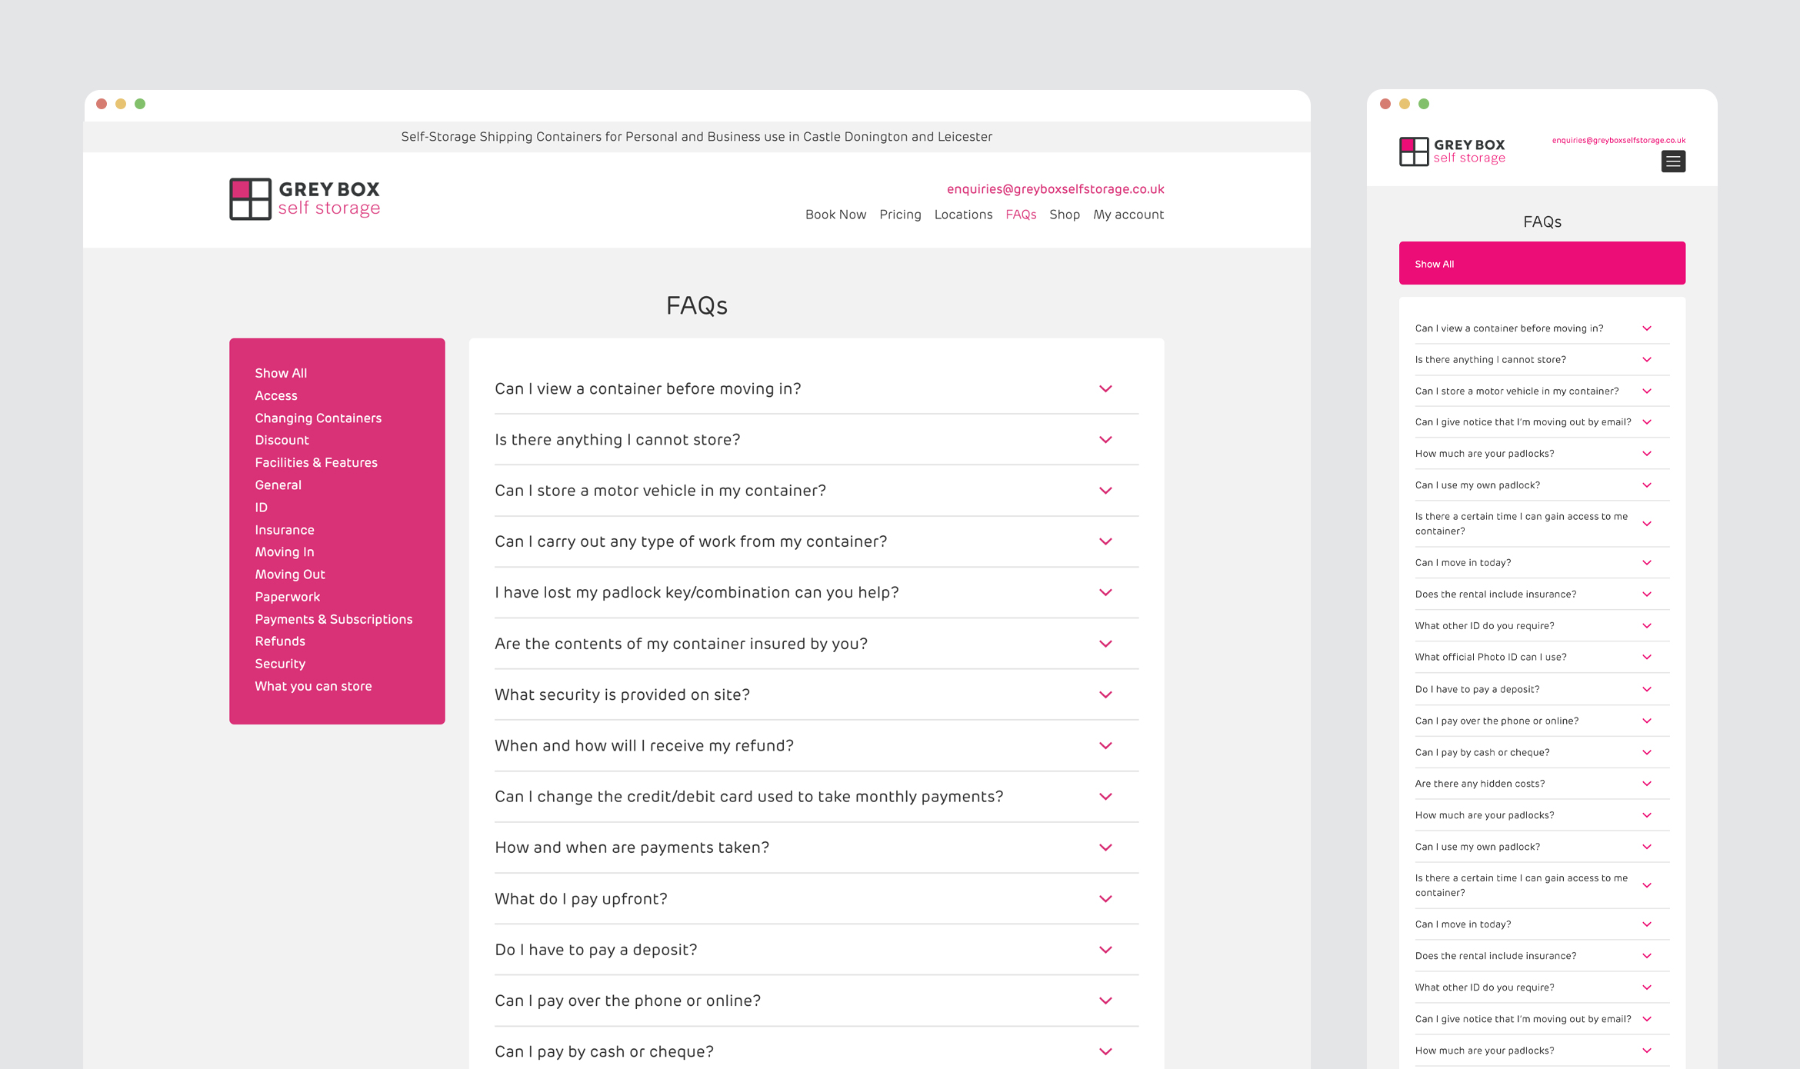Open Book Now in navigation
This screenshot has height=1069, width=1800.
[835, 215]
